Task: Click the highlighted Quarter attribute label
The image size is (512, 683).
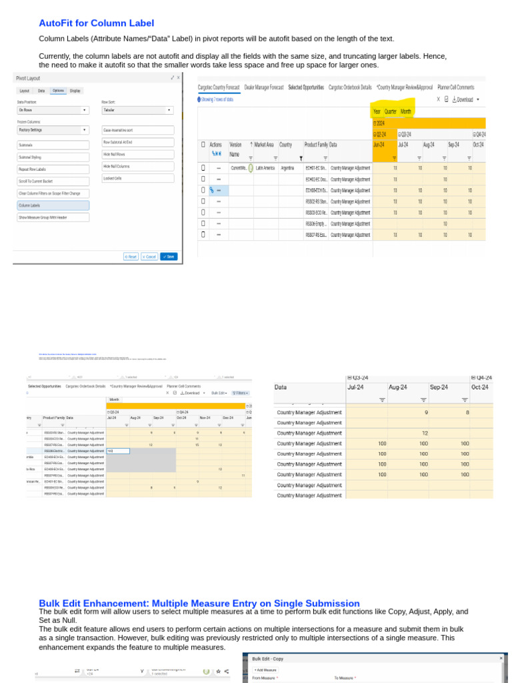Action: 391,111
